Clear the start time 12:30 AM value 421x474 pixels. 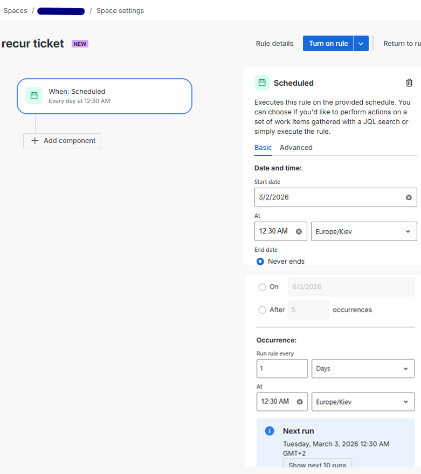click(x=299, y=231)
